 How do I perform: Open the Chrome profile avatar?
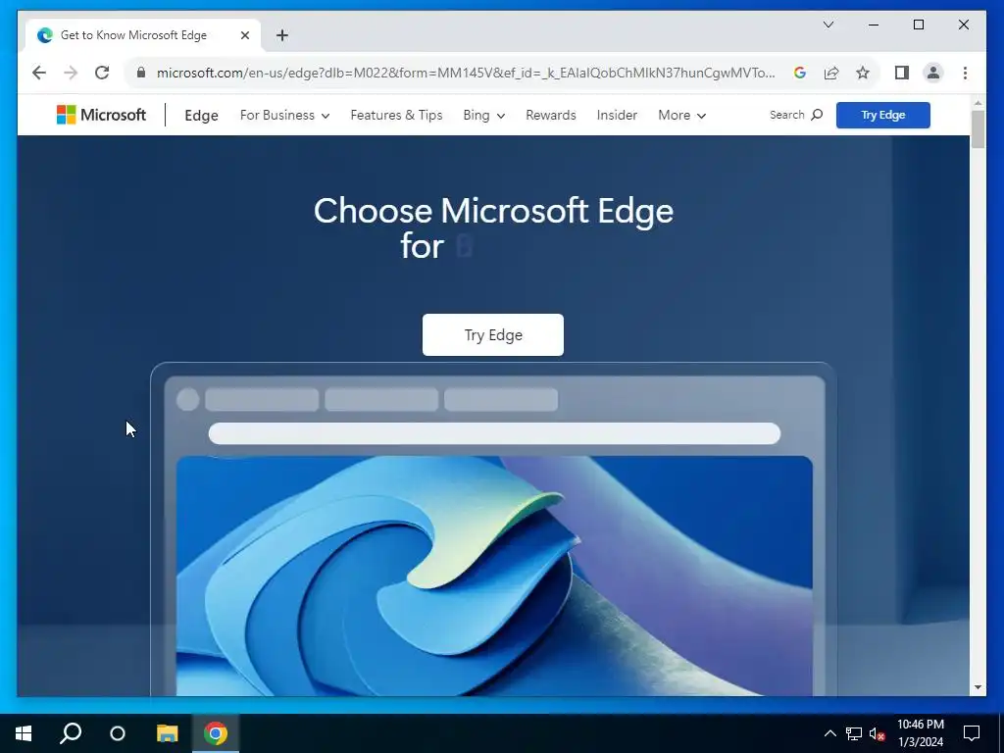click(x=933, y=73)
